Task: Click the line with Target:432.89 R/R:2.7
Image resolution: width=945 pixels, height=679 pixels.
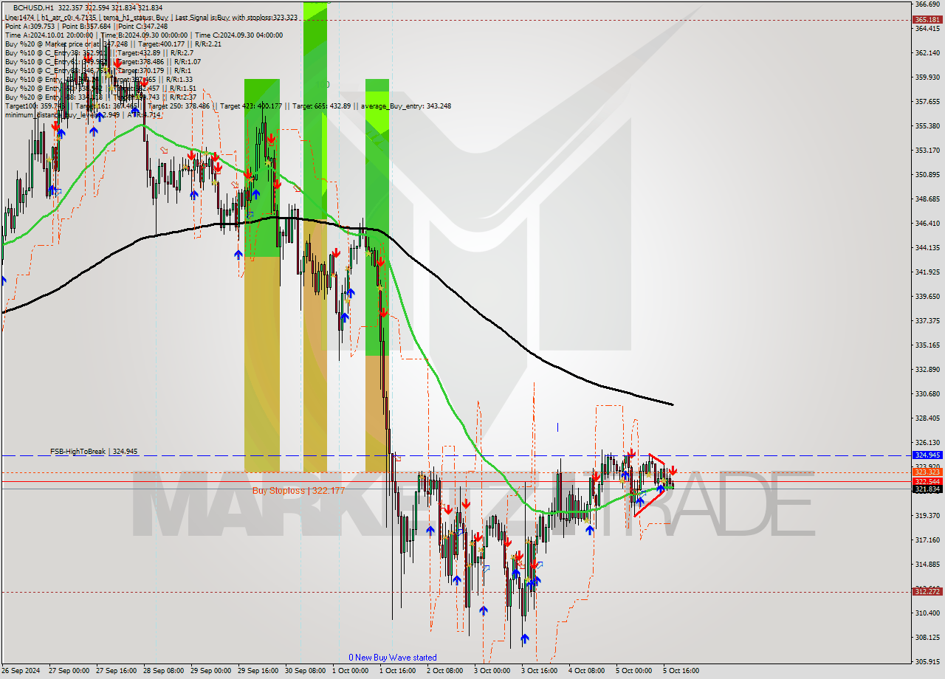Action: (x=99, y=52)
